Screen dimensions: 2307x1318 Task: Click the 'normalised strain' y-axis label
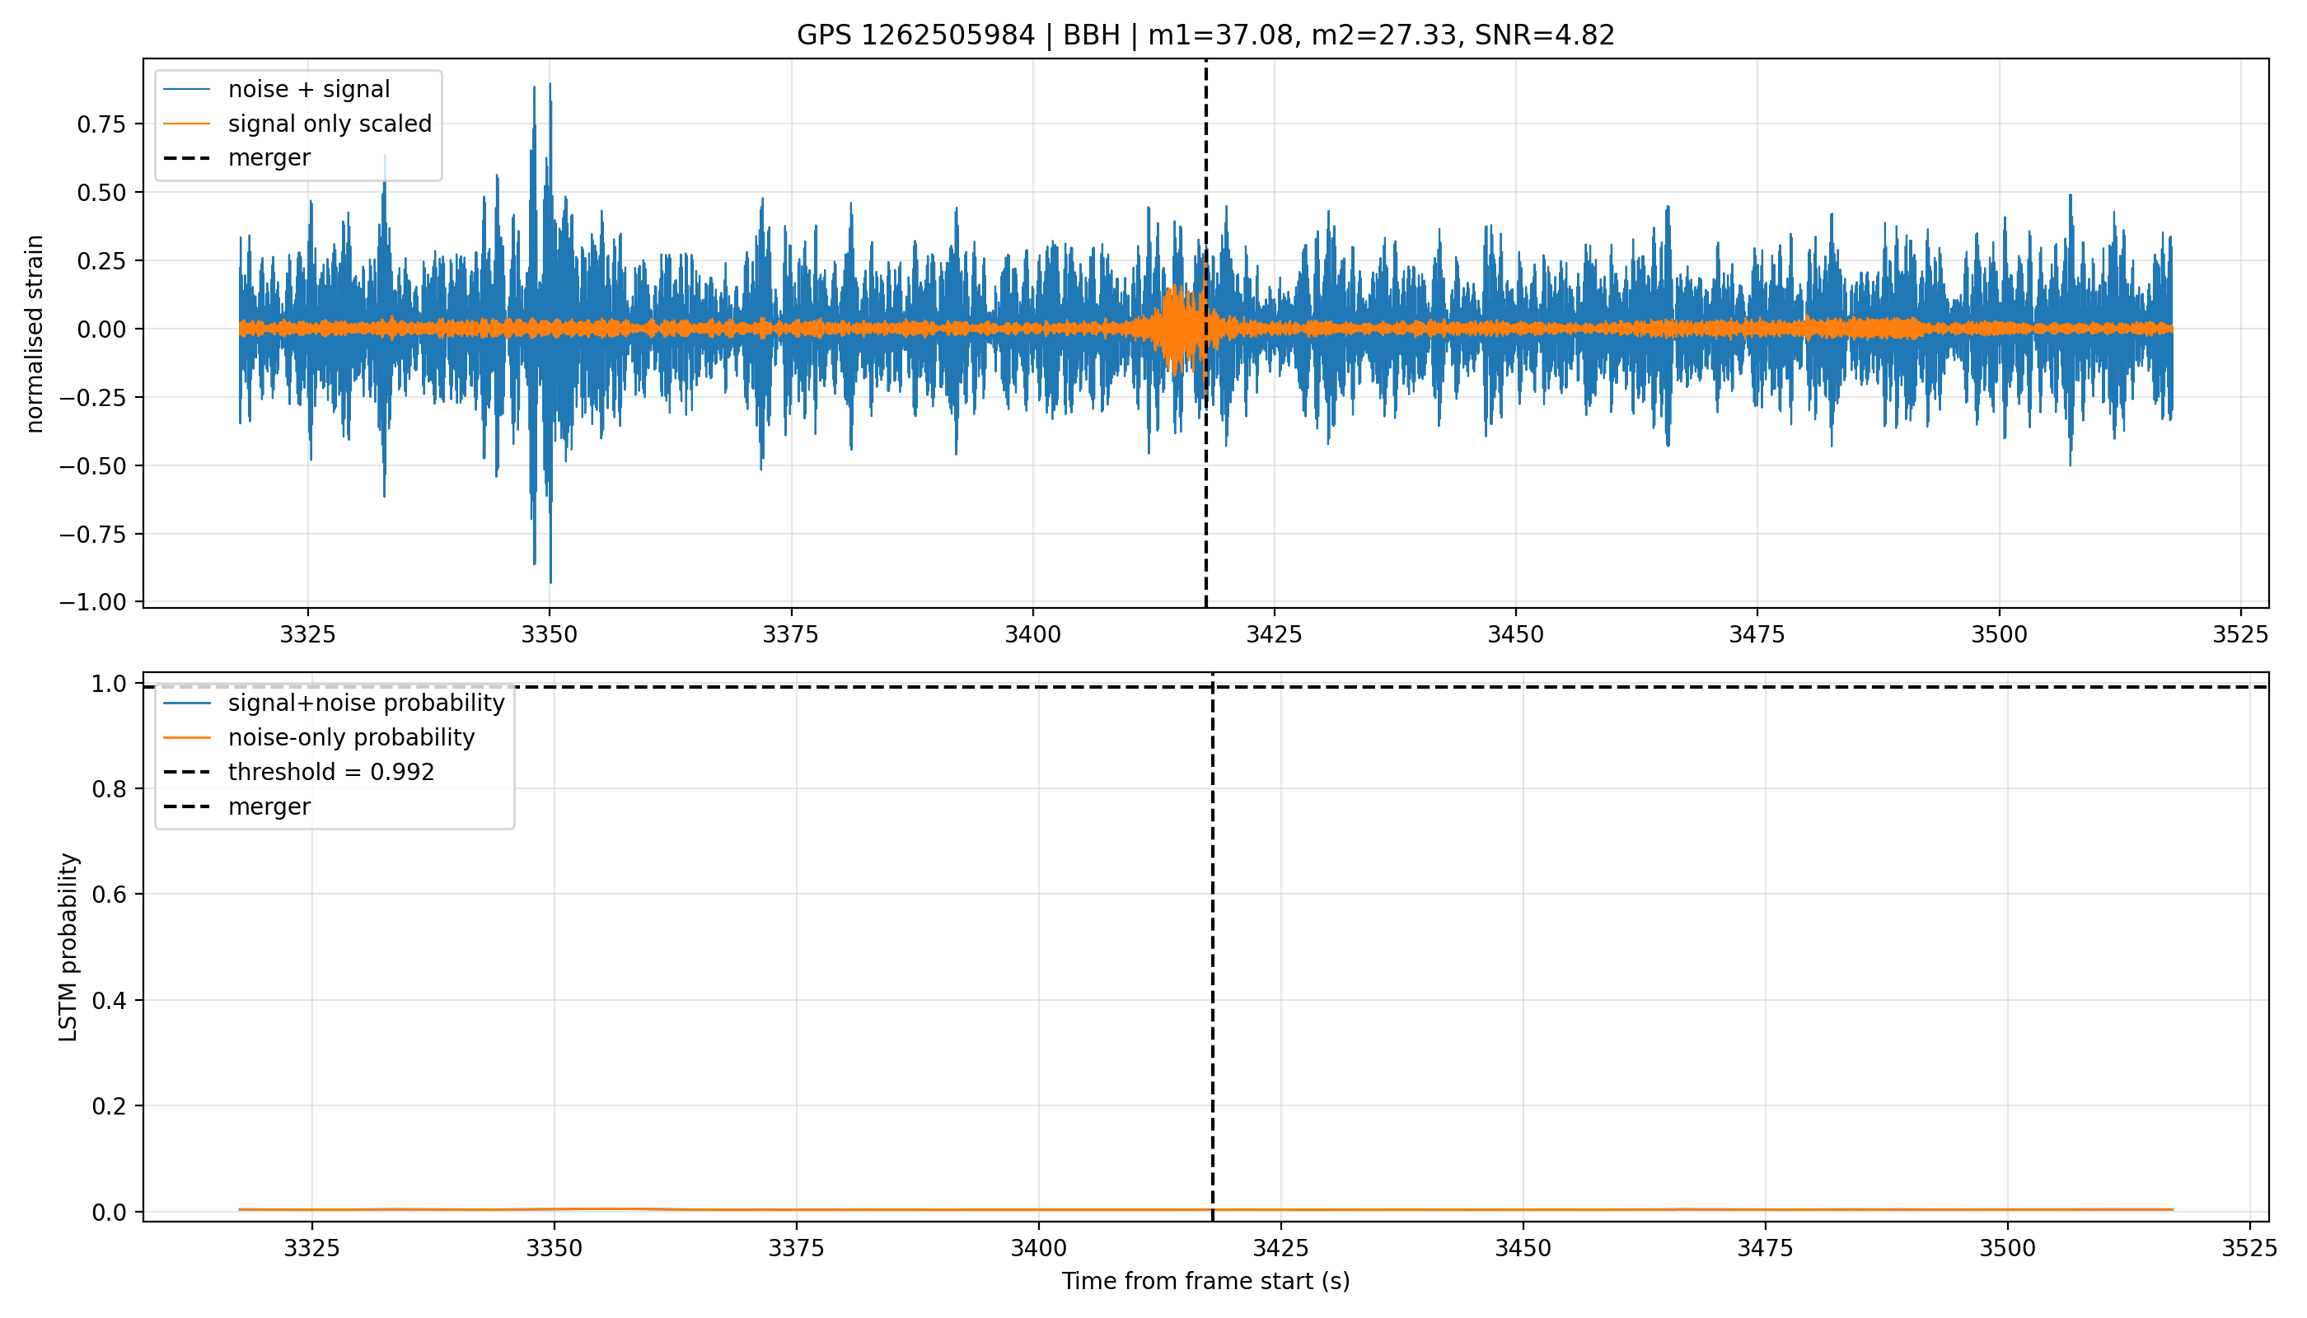35,334
